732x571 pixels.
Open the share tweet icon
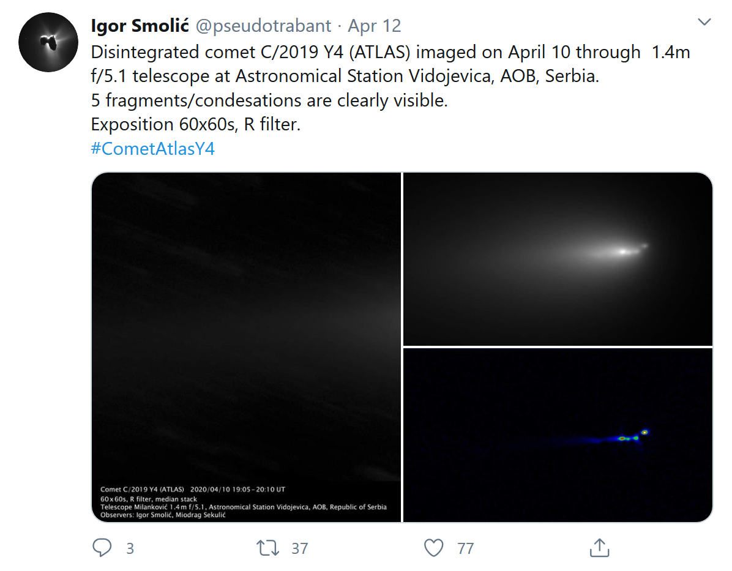(x=599, y=548)
